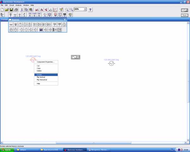Choose Cut from the context menu
The width and height of the screenshot is (190, 152).
click(46, 66)
